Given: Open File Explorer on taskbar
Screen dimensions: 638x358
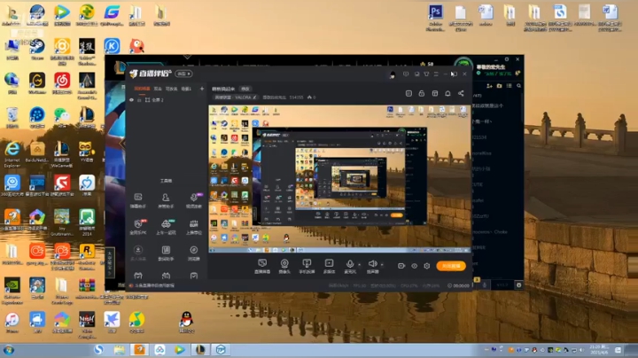Looking at the screenshot, I should click(120, 350).
